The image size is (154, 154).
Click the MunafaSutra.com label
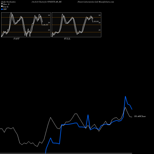[106, 2]
